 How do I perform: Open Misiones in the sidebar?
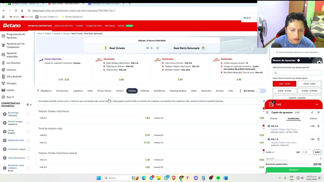[11, 70]
